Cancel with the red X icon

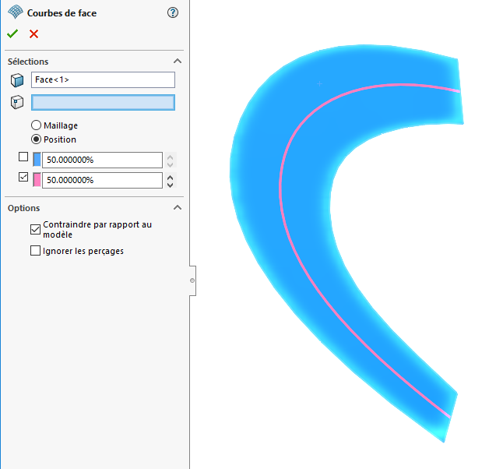click(x=33, y=33)
